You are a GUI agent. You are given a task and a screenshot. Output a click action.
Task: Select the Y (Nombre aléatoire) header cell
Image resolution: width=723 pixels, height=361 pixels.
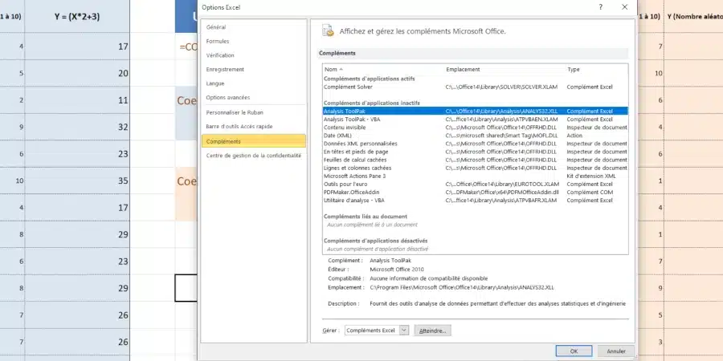tap(693, 17)
